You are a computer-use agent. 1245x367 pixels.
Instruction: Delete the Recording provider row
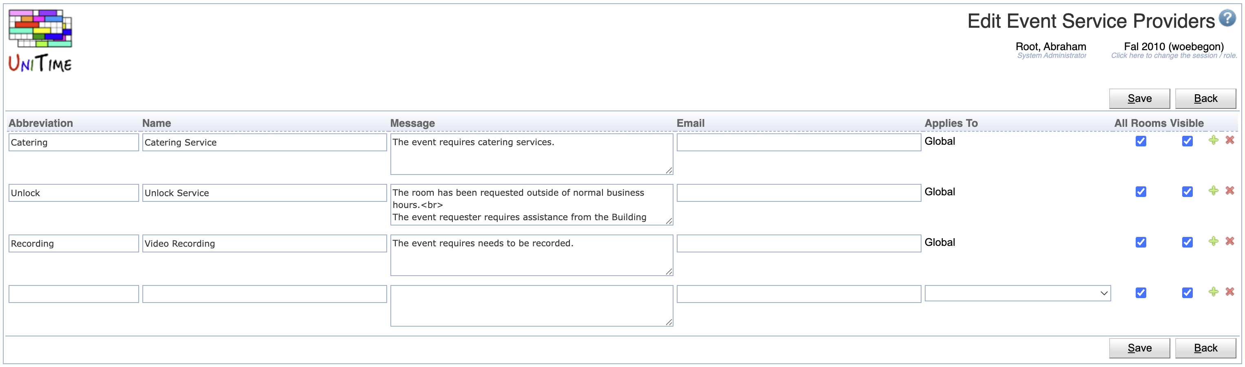click(x=1230, y=241)
